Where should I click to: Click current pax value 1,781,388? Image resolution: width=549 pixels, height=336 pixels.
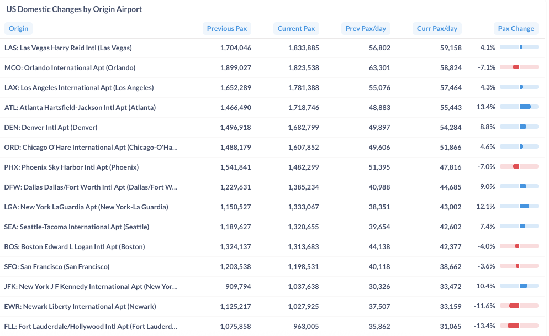[304, 87]
